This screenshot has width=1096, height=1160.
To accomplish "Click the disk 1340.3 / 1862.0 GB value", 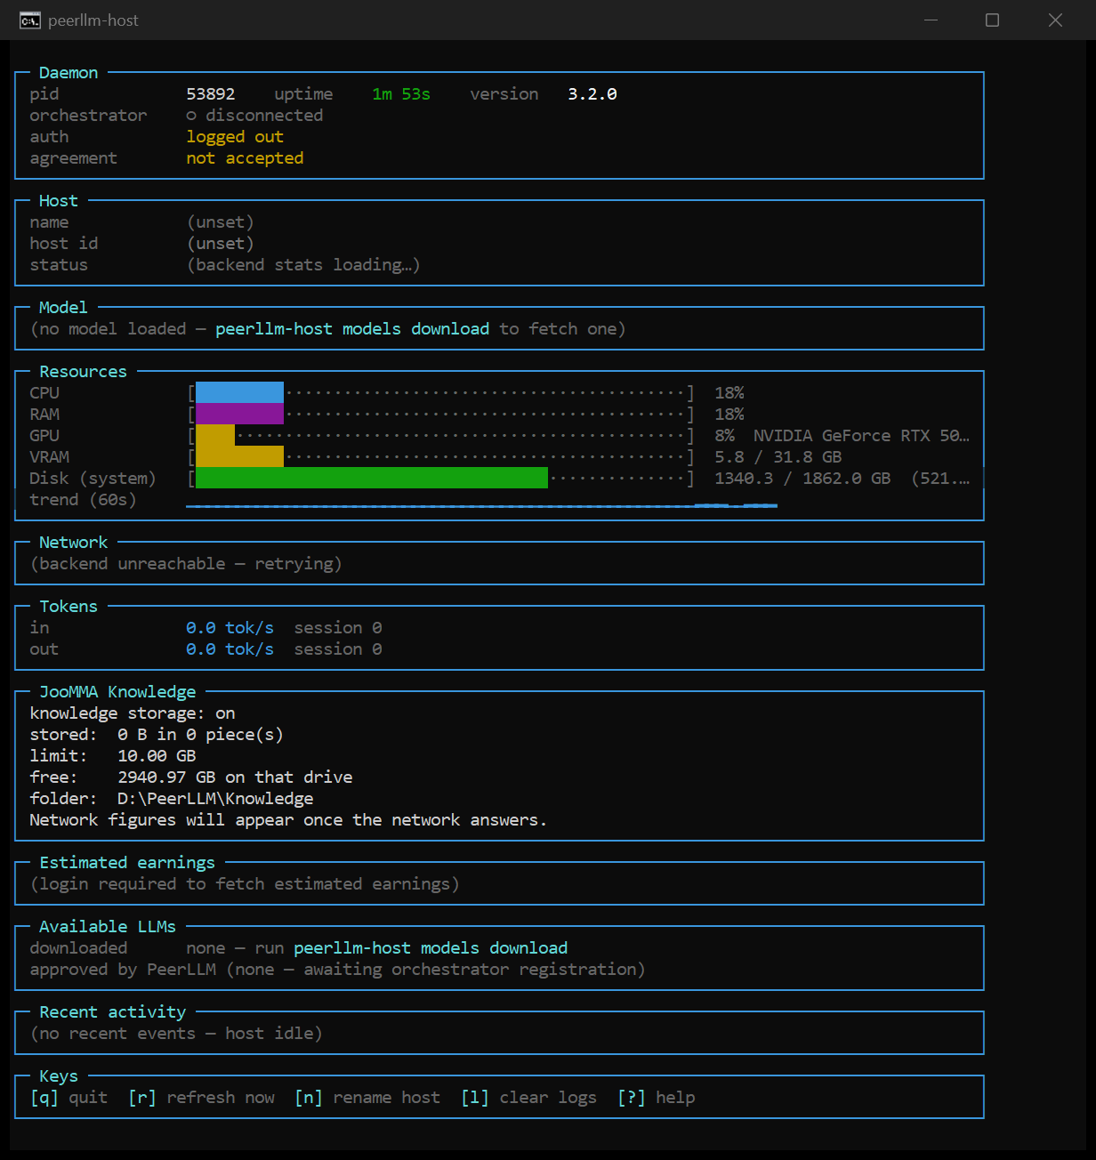I will coord(802,479).
